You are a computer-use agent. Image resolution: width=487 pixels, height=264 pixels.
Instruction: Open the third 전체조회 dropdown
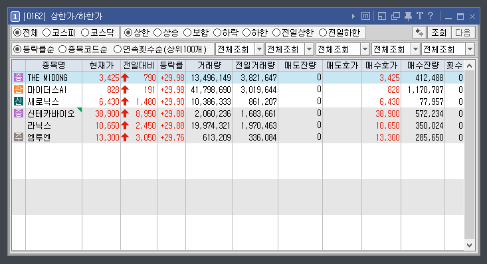(x=343, y=49)
